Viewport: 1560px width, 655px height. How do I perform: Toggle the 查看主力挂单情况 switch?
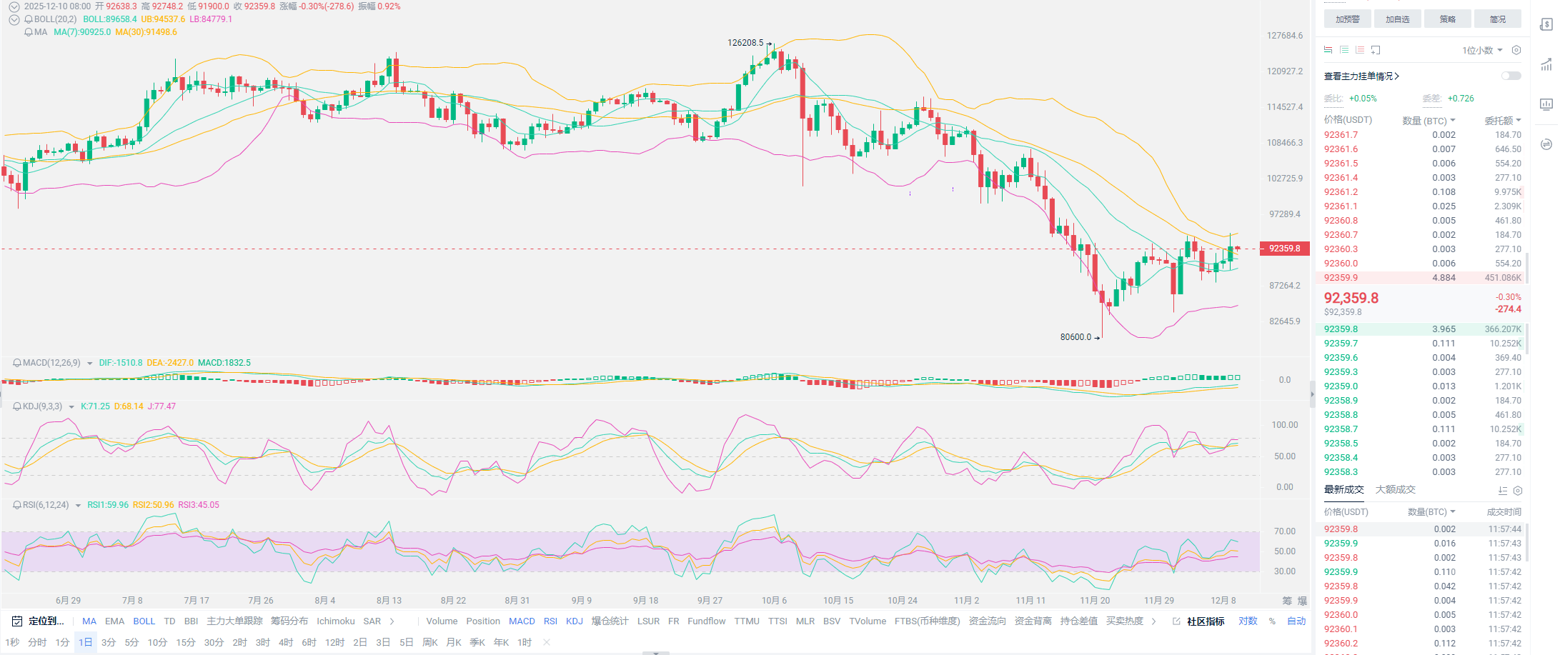(x=1511, y=76)
